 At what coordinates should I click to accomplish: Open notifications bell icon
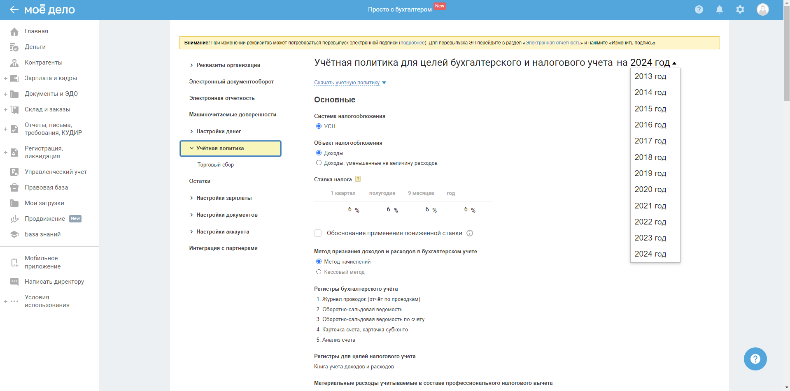[x=720, y=9]
